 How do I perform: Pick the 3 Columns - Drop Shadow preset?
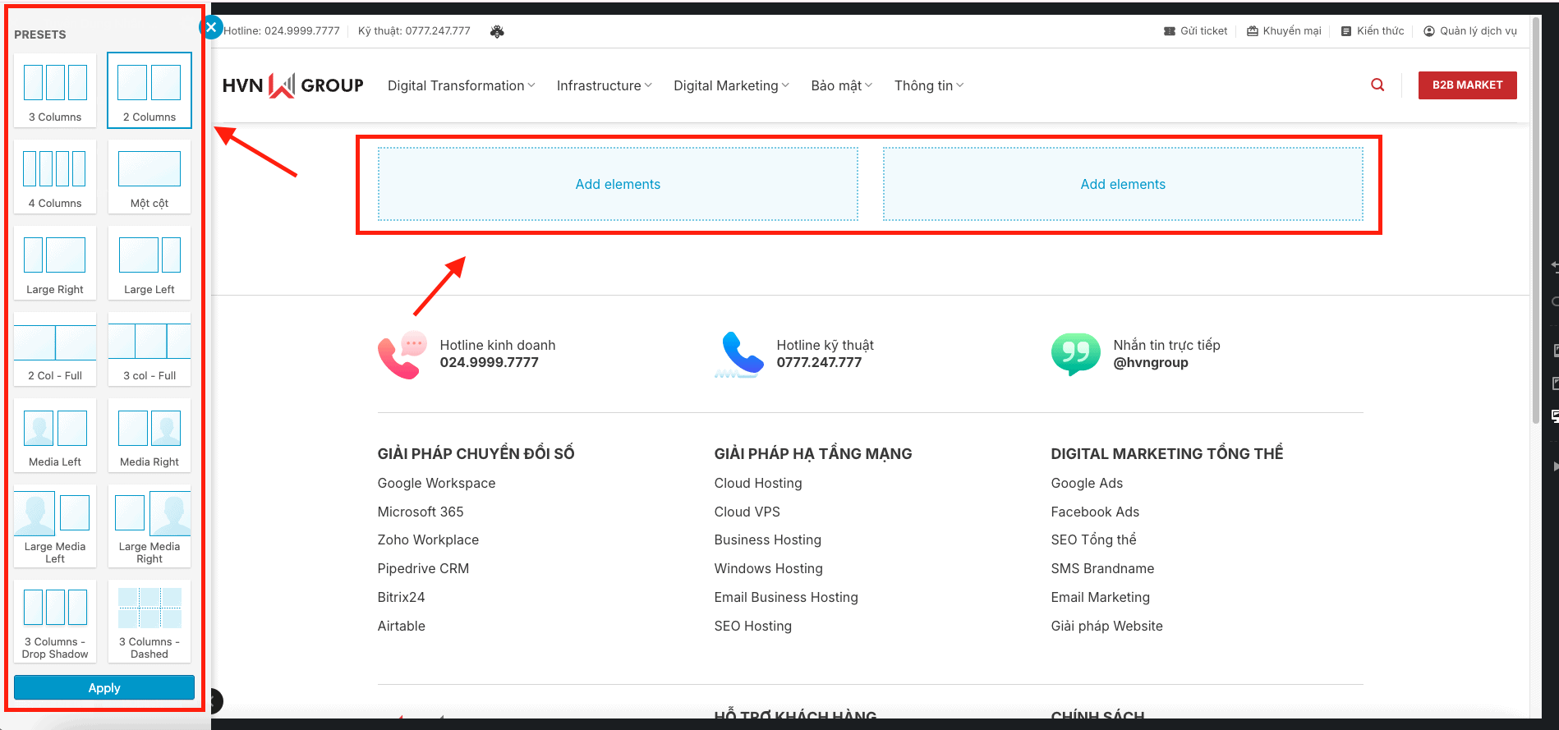pos(55,622)
